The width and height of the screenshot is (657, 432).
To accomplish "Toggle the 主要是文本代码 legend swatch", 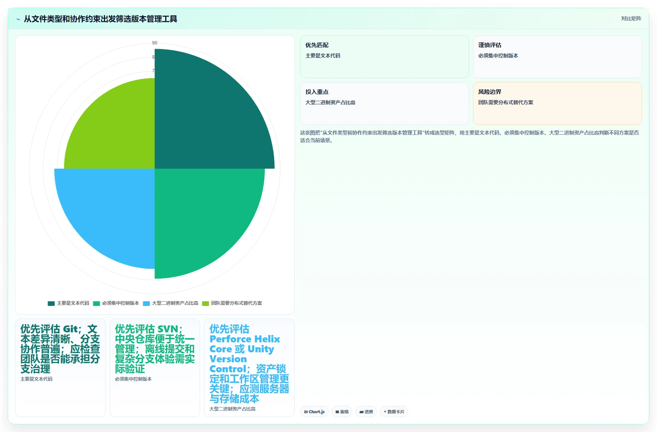I will [x=51, y=303].
